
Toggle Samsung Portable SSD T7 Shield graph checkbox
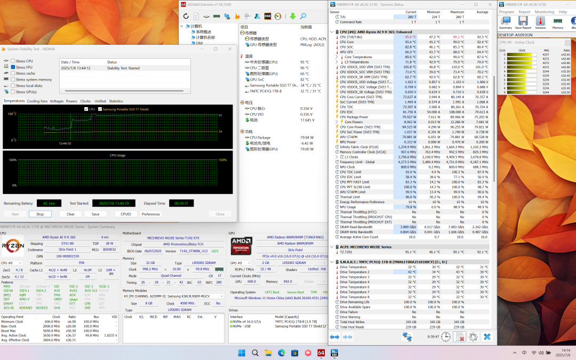click(100, 109)
